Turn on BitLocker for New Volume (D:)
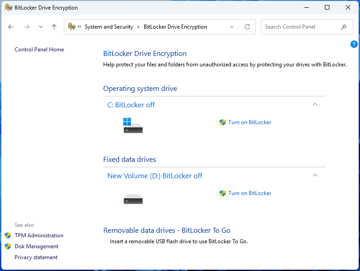360x271 pixels. (x=250, y=193)
